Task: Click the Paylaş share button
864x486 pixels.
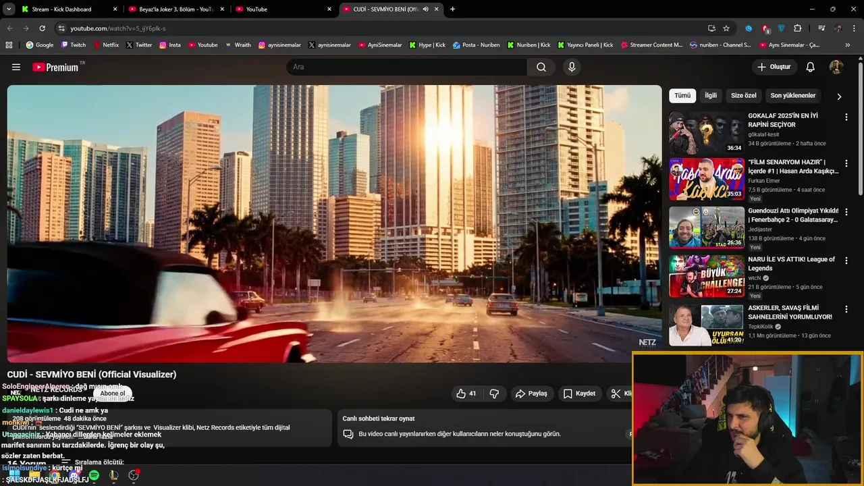Action: pos(531,394)
